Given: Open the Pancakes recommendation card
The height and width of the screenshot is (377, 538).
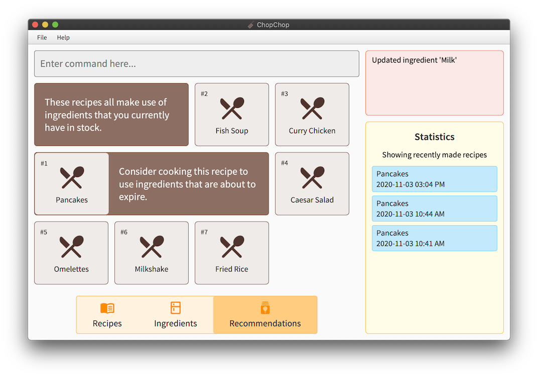Looking at the screenshot, I should pyautogui.click(x=72, y=183).
